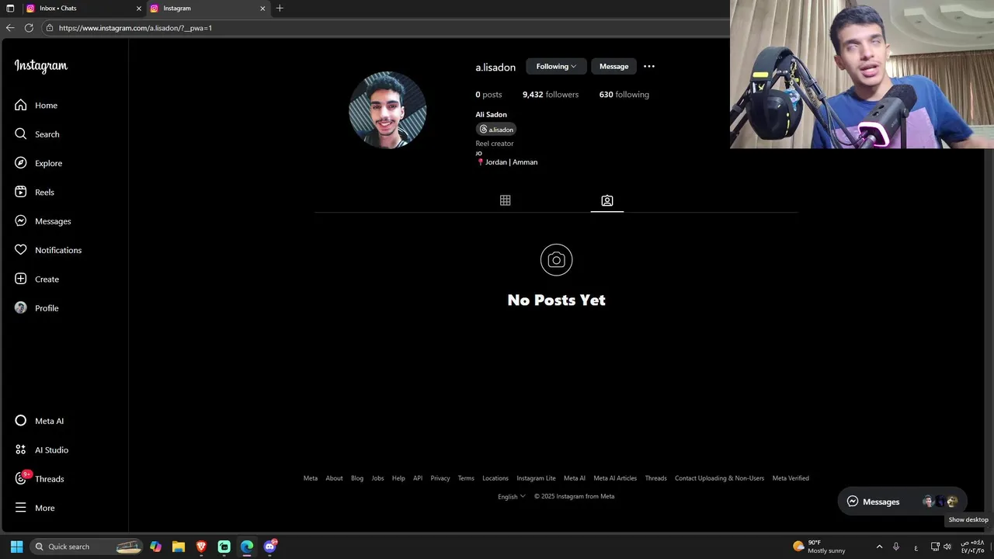Open the Following dropdown for a.lisadon
Image resolution: width=994 pixels, height=559 pixels.
[556, 67]
